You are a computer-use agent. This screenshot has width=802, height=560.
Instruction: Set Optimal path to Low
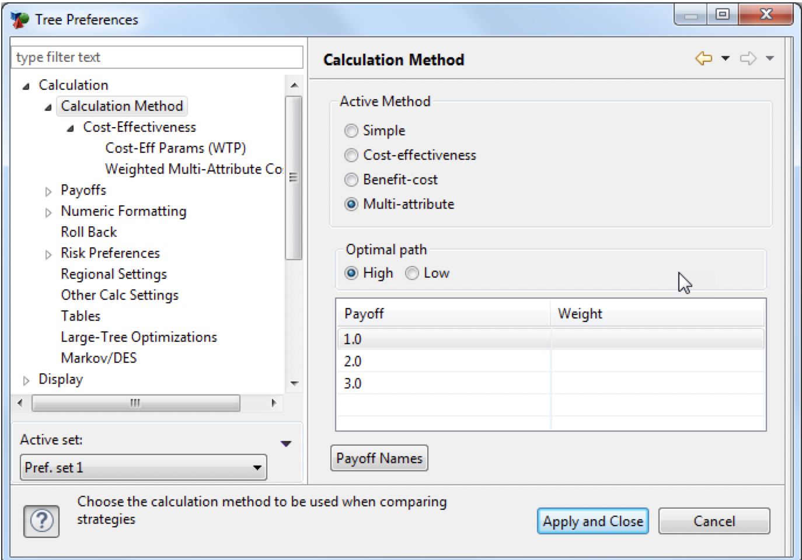tap(412, 272)
